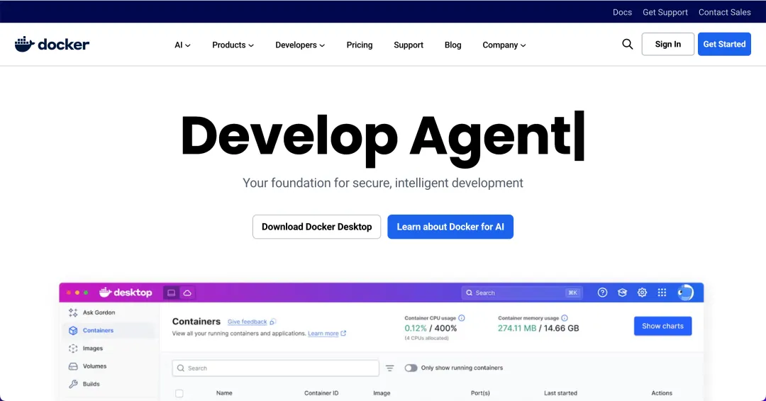Open the apps grid icon

coord(662,292)
